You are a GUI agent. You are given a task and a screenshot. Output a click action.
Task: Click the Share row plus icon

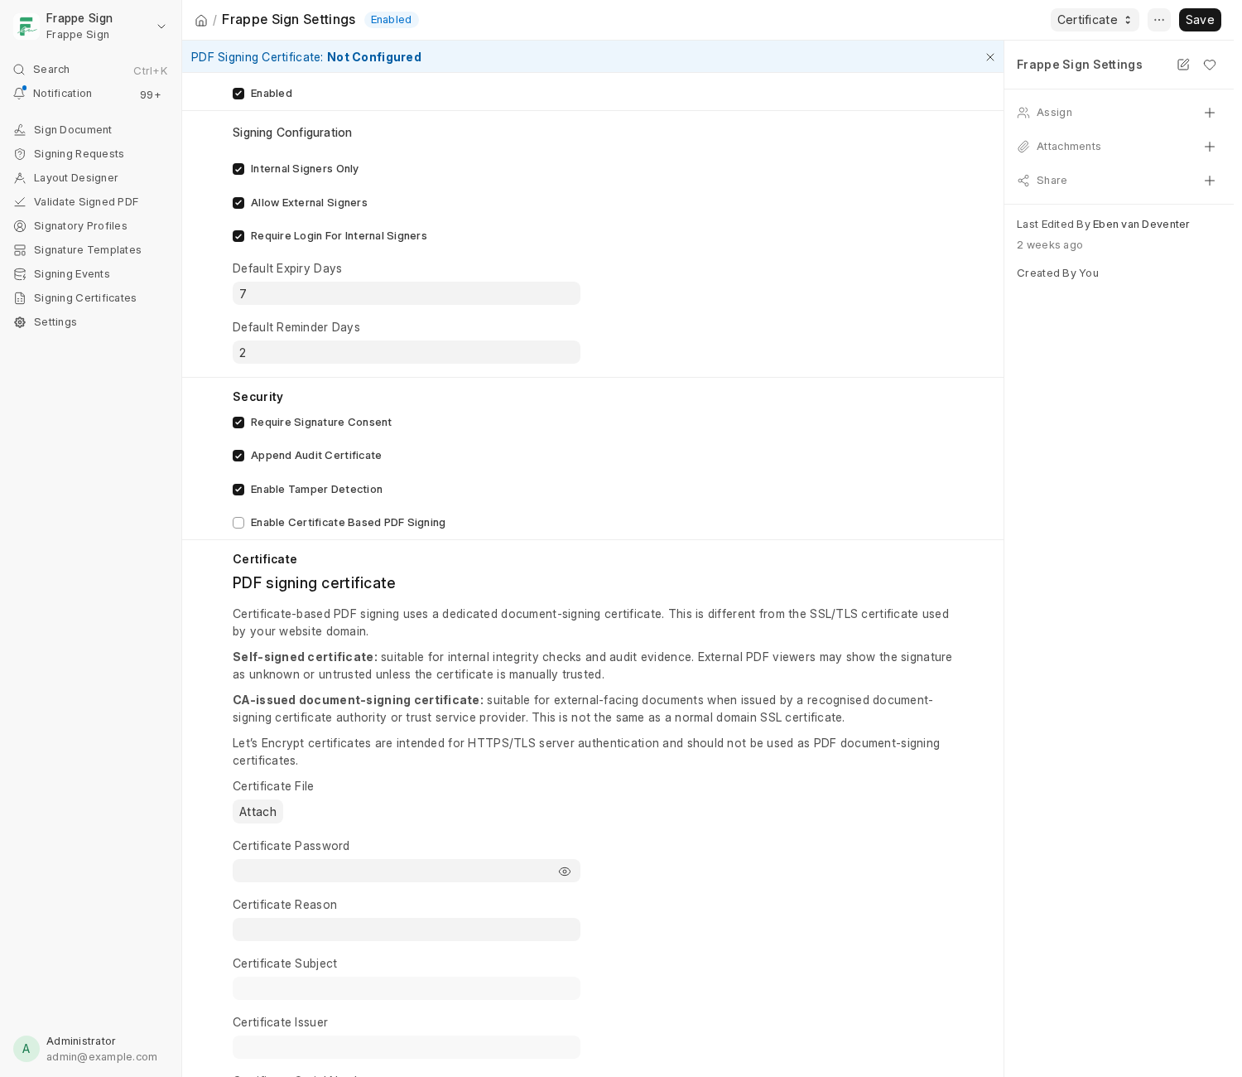click(1210, 181)
